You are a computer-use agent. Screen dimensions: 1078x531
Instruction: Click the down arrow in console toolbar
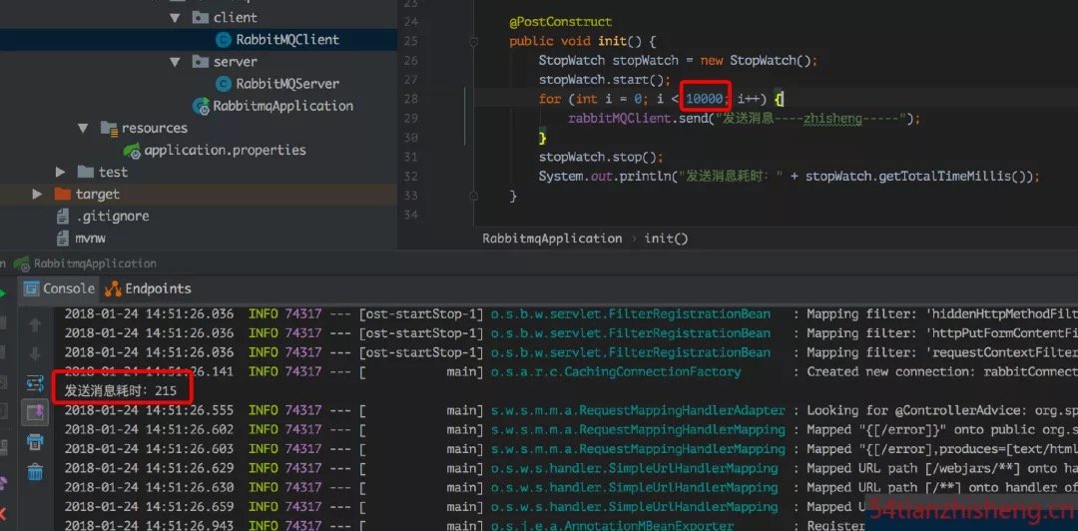pyautogui.click(x=35, y=354)
